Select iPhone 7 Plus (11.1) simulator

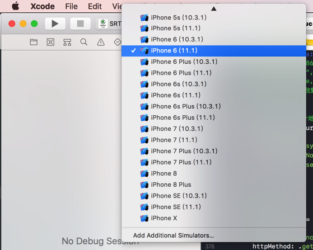pos(214,162)
